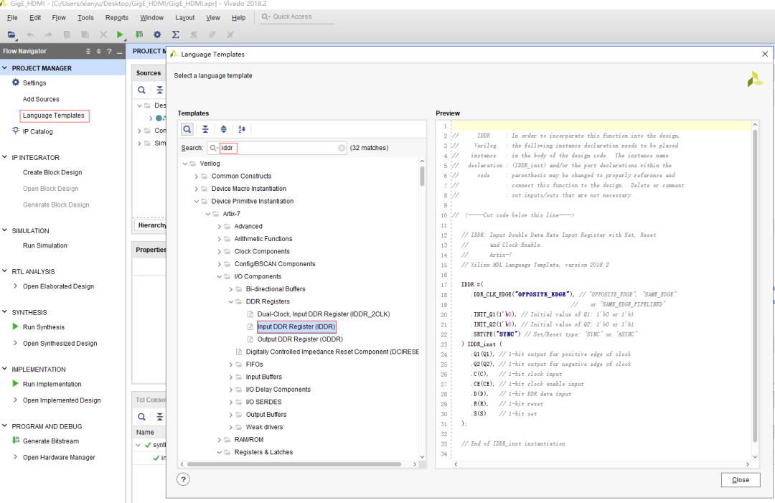Collapse the DDR Registers folder
Viewport: 775px width, 503px height.
pos(230,302)
